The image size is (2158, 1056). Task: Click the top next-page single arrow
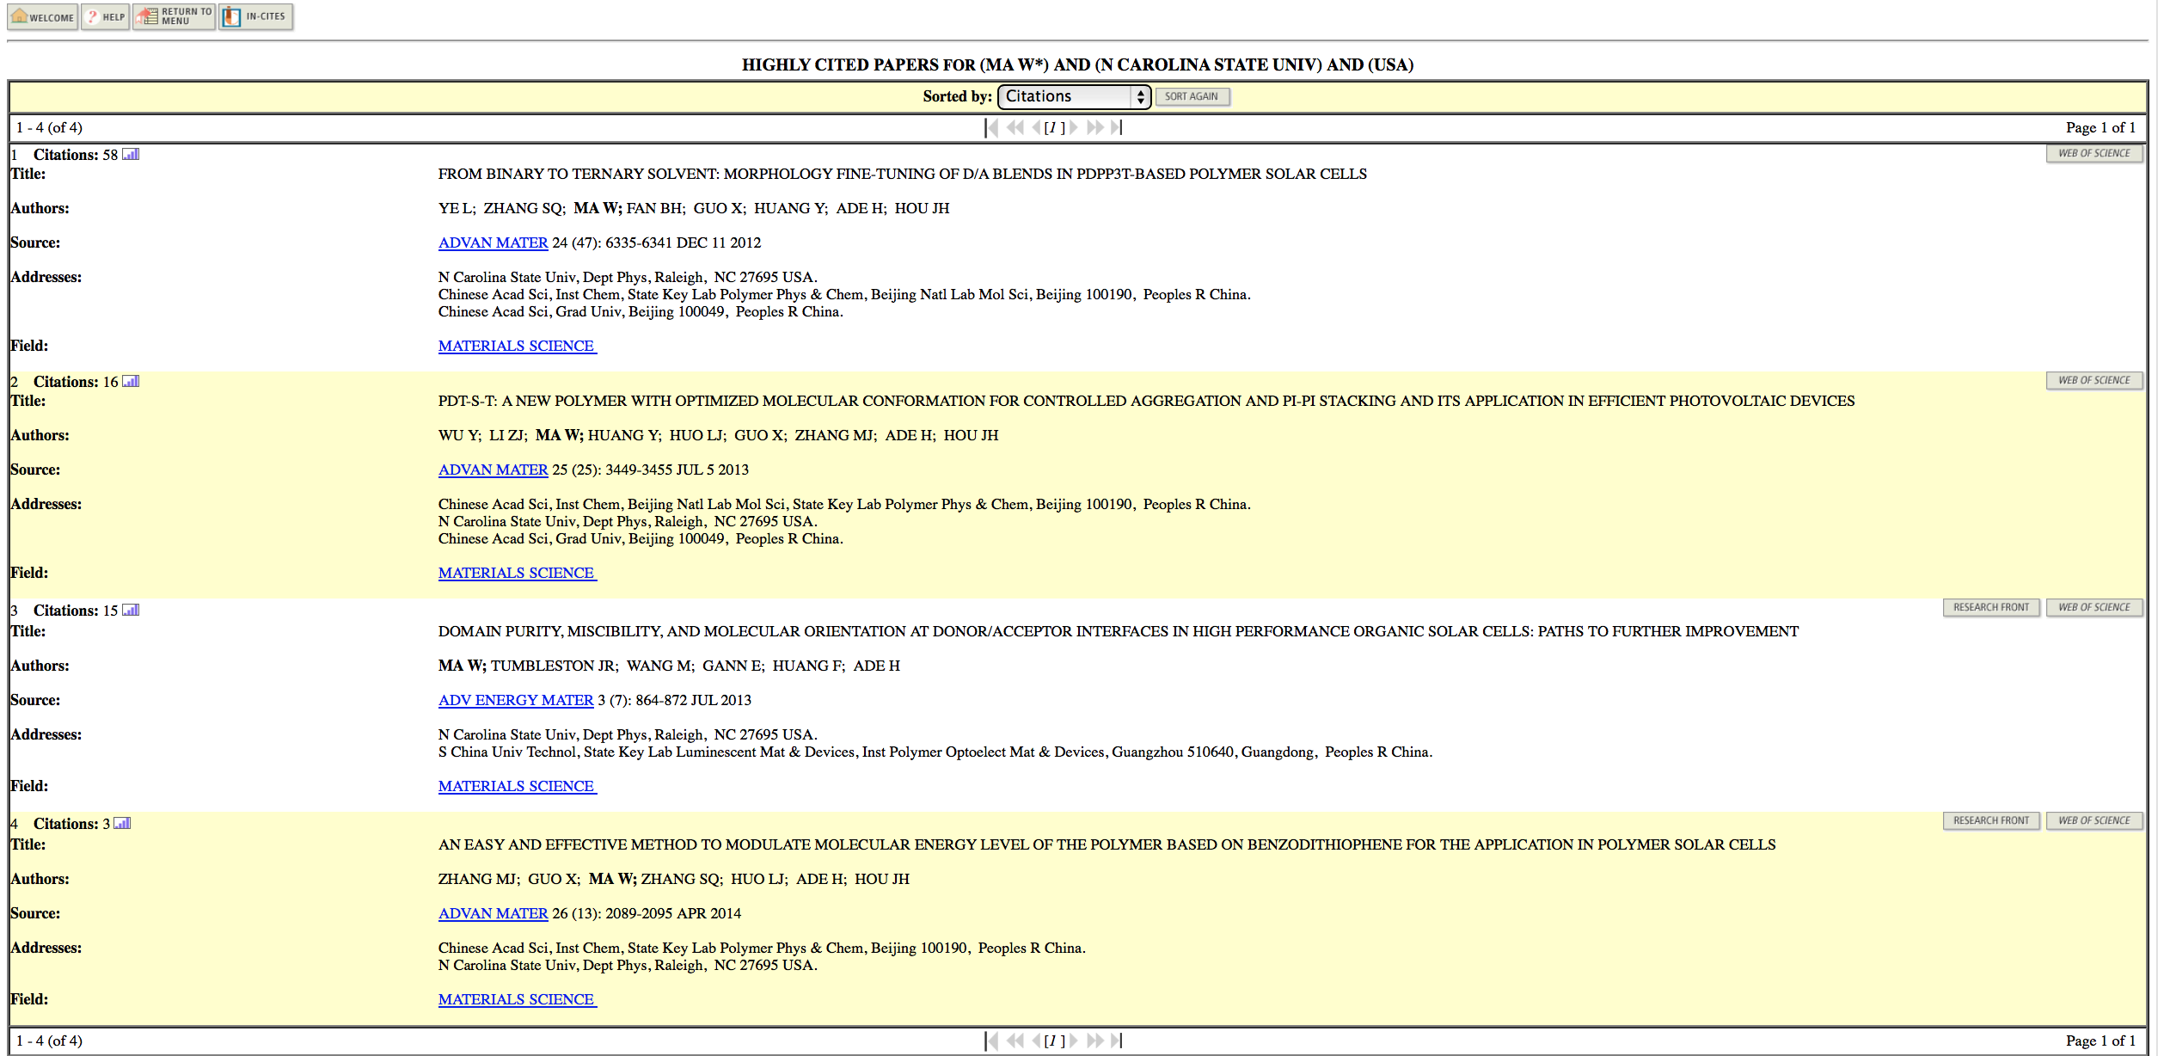point(1074,128)
